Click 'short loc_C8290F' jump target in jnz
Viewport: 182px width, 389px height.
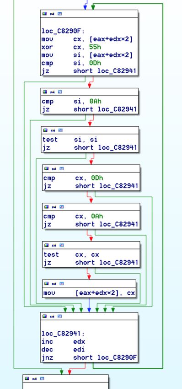(x=105, y=357)
